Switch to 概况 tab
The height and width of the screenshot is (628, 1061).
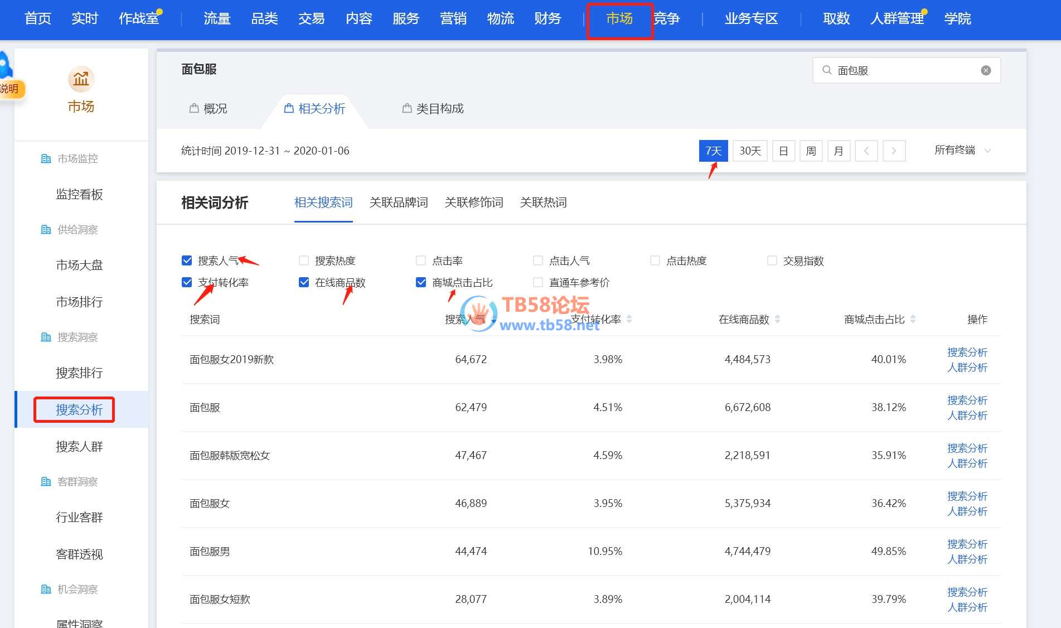tap(209, 109)
